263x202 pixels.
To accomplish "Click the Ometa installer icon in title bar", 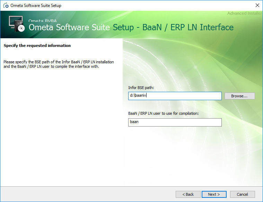I will tap(6, 6).
